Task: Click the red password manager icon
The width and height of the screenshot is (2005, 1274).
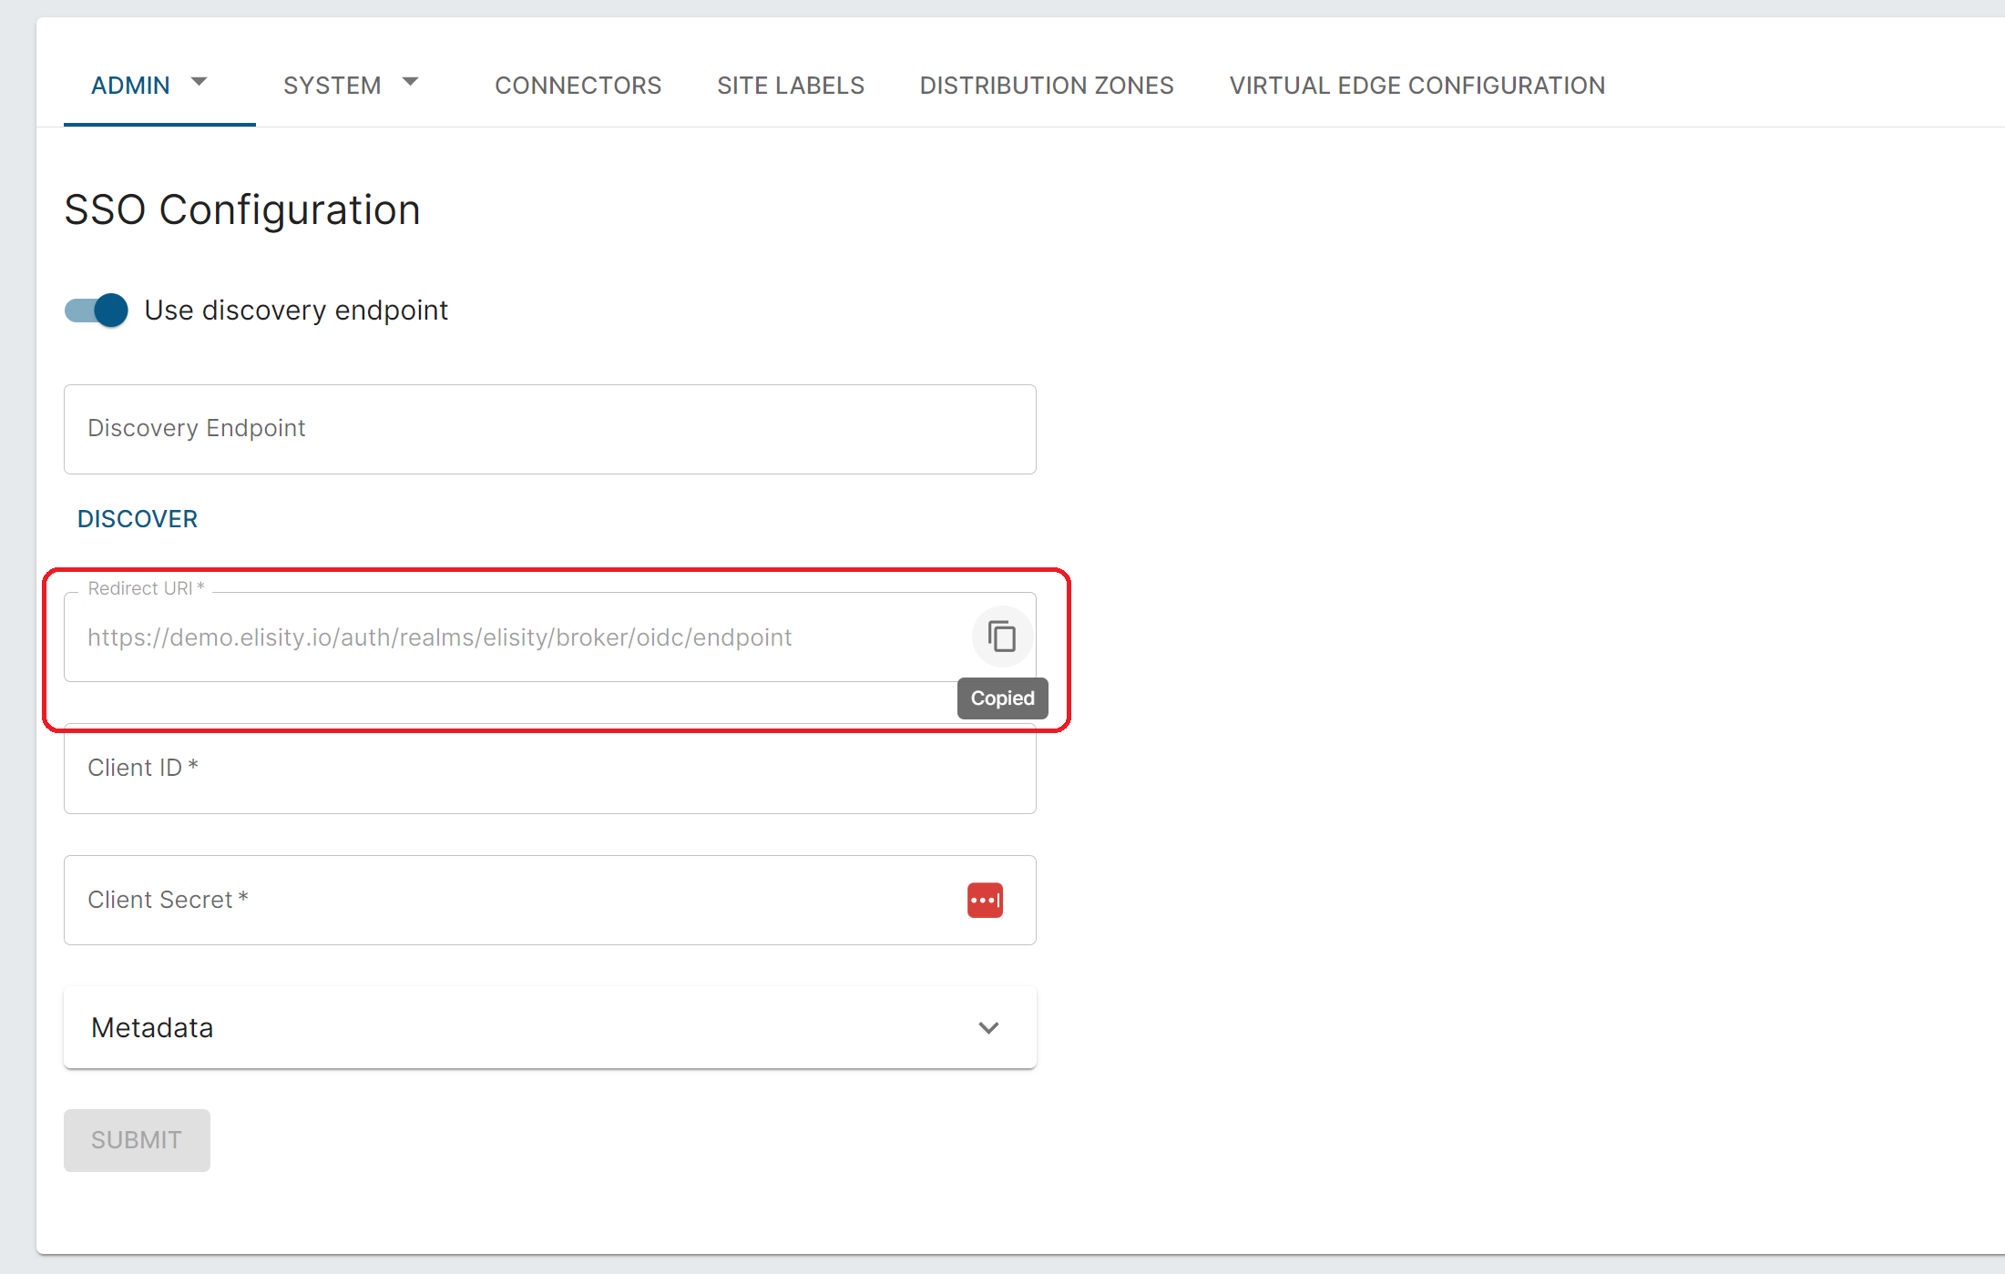Action: [x=985, y=900]
